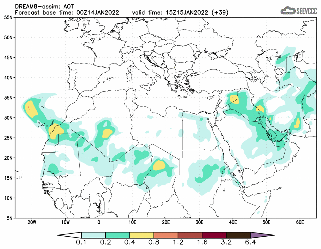The width and height of the screenshot is (321, 249).
Task: Click the '0' longitude label
Action: coord(99,222)
